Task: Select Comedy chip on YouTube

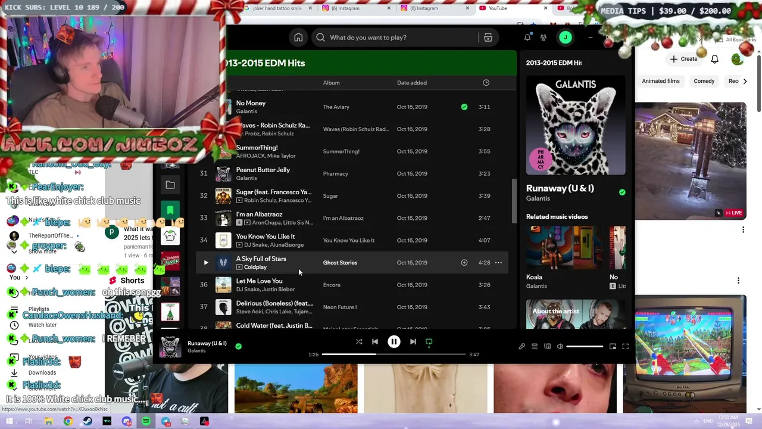Action: 704,81
